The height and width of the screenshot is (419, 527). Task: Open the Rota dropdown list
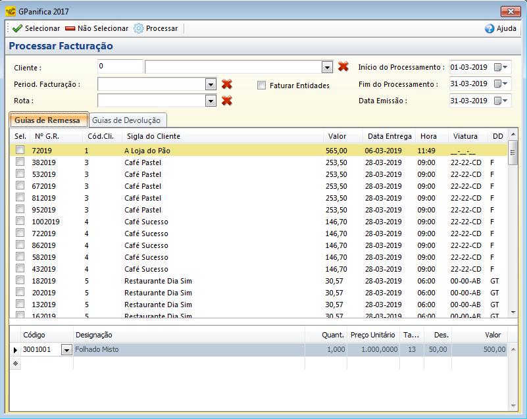tap(211, 101)
